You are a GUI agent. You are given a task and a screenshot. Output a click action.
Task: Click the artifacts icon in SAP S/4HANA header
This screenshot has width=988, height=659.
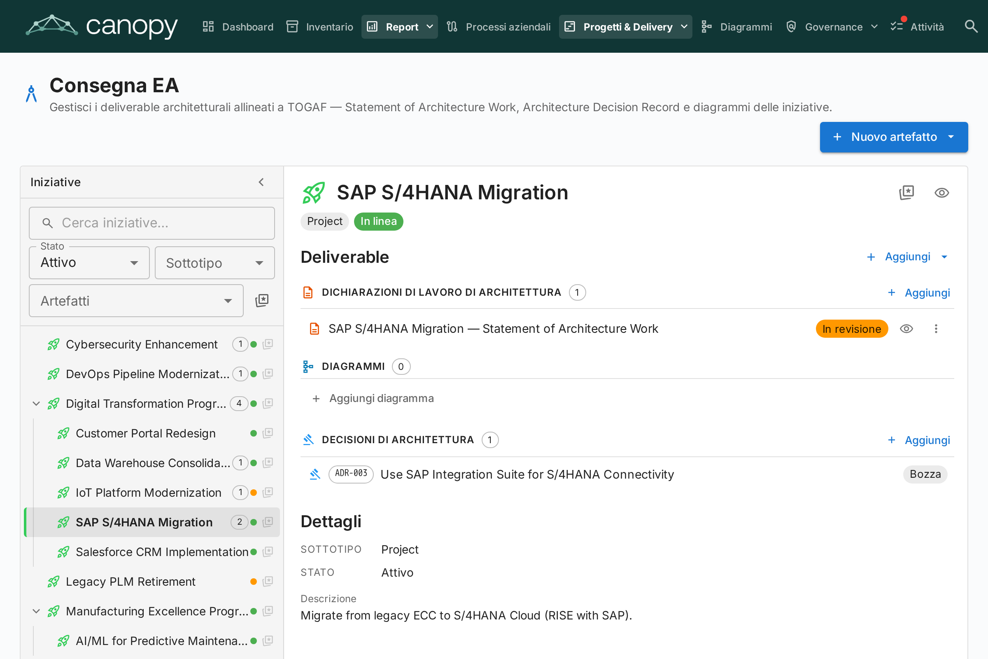click(906, 192)
